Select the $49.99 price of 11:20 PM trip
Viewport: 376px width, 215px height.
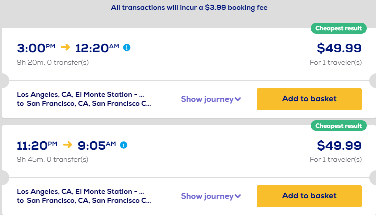point(339,145)
